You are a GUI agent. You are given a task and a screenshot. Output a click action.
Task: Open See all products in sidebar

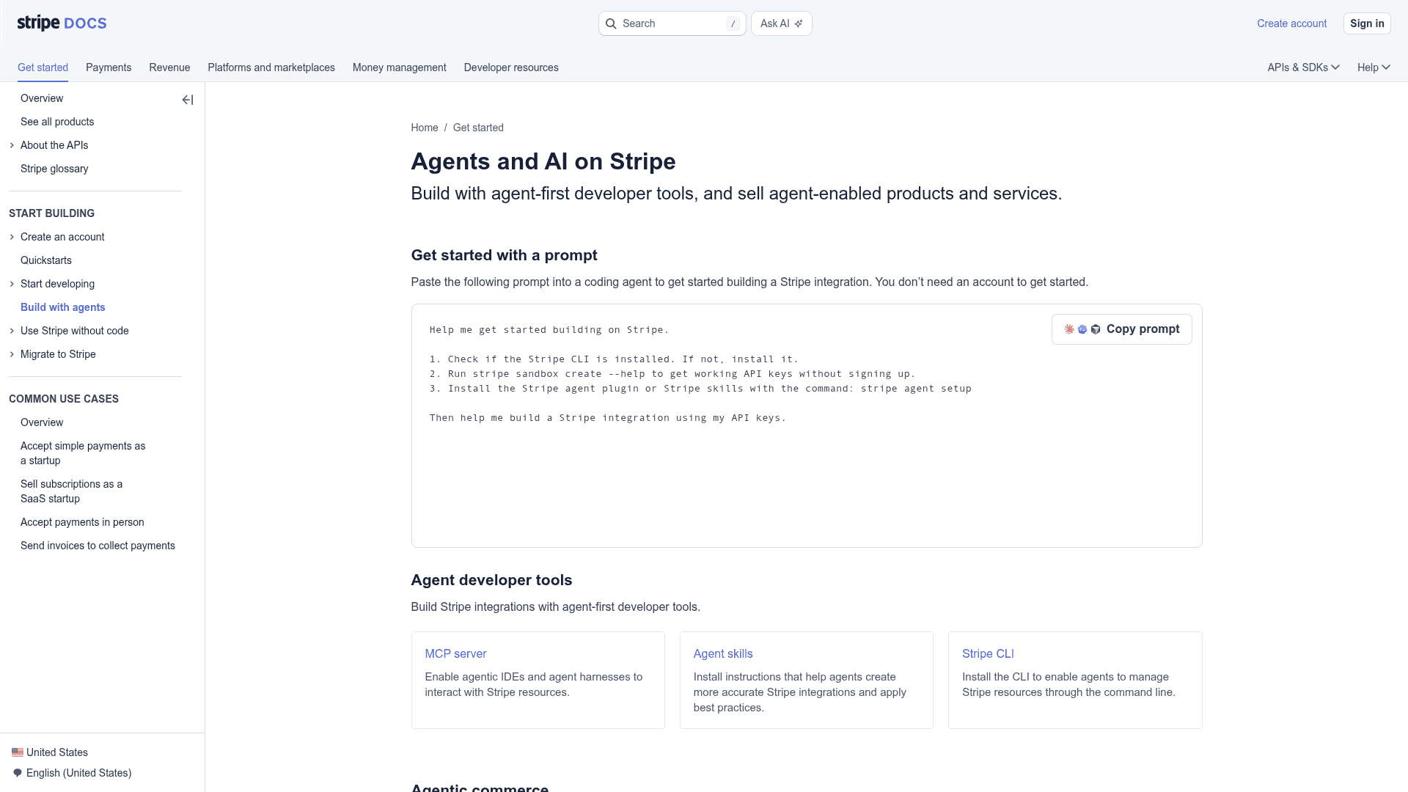(x=57, y=122)
